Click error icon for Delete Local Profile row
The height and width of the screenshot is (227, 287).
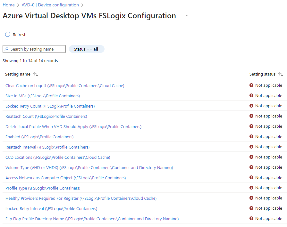tap(251, 126)
